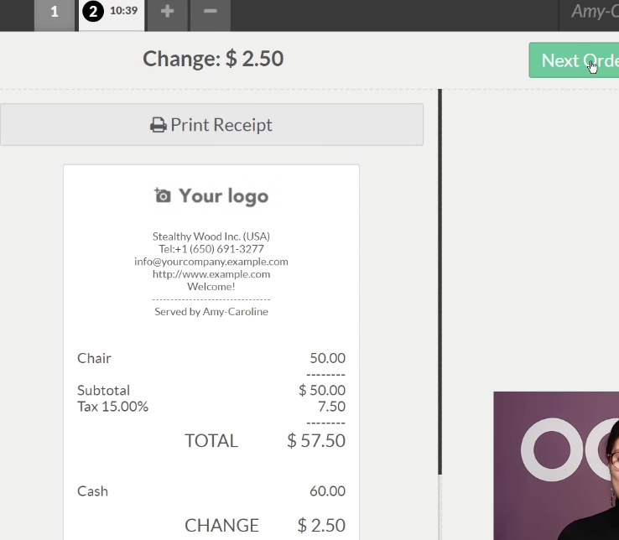Click the camera icon beside Your logo
This screenshot has width=619, height=540.
pos(163,195)
